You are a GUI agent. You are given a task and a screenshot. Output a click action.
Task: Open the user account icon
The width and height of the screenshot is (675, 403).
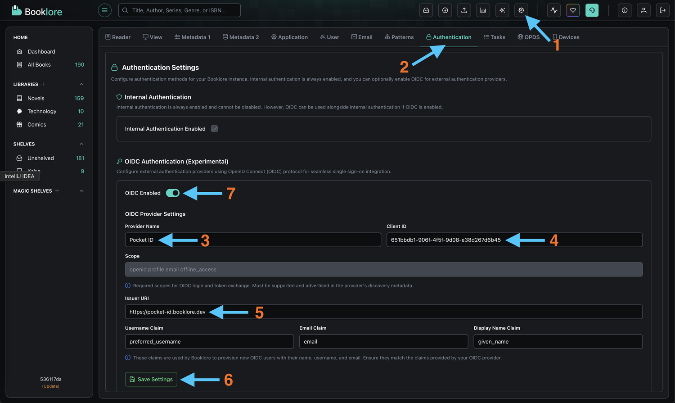click(643, 10)
